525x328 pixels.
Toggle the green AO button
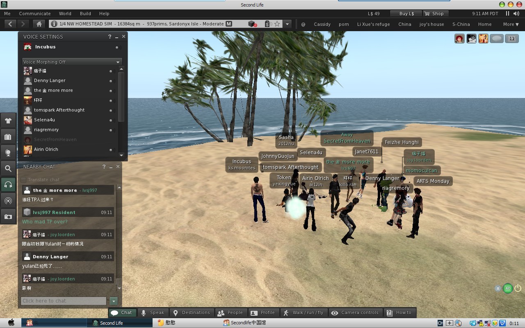coord(508,288)
